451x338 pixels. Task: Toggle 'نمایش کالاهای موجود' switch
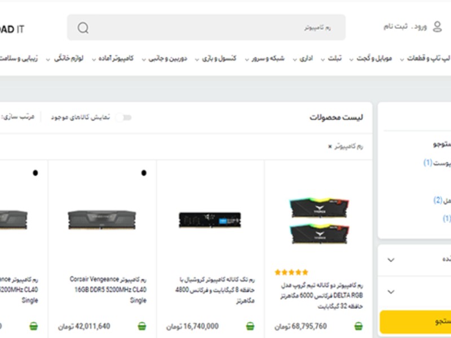[123, 118]
